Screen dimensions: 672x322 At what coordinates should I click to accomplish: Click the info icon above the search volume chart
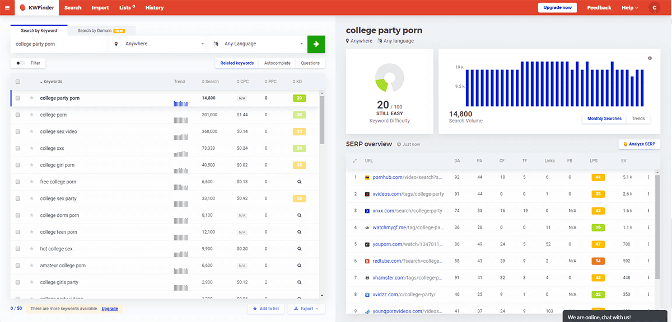point(650,58)
